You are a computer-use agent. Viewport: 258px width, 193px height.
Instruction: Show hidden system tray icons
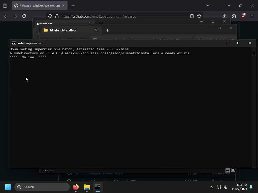(x=211, y=187)
